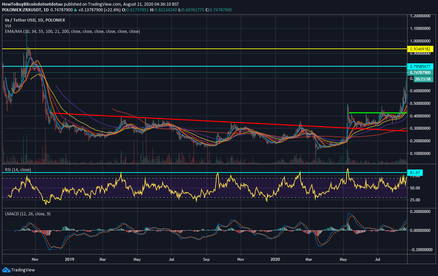
Task: Open the TradingView wordmark link beside the logo
Action: pyautogui.click(x=23, y=270)
